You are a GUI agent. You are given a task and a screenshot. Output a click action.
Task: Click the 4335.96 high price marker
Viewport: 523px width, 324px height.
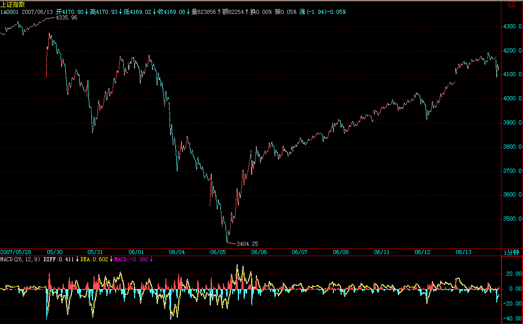click(66, 17)
